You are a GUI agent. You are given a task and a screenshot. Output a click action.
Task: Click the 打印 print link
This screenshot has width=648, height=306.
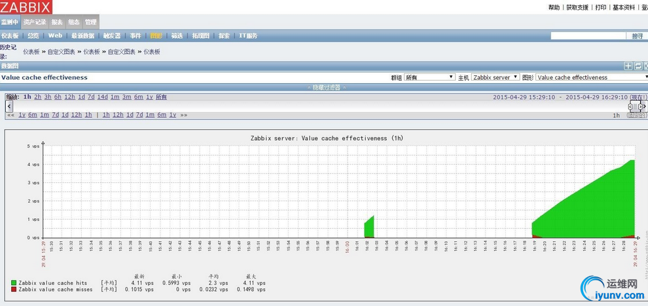click(x=600, y=7)
